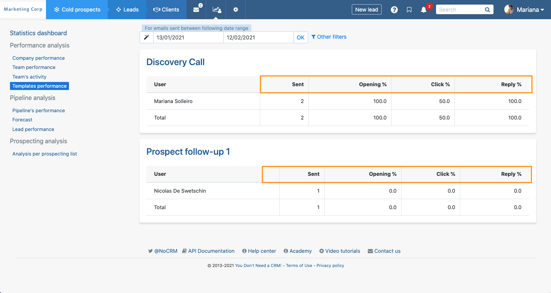Confirm date range with OK button

click(300, 37)
